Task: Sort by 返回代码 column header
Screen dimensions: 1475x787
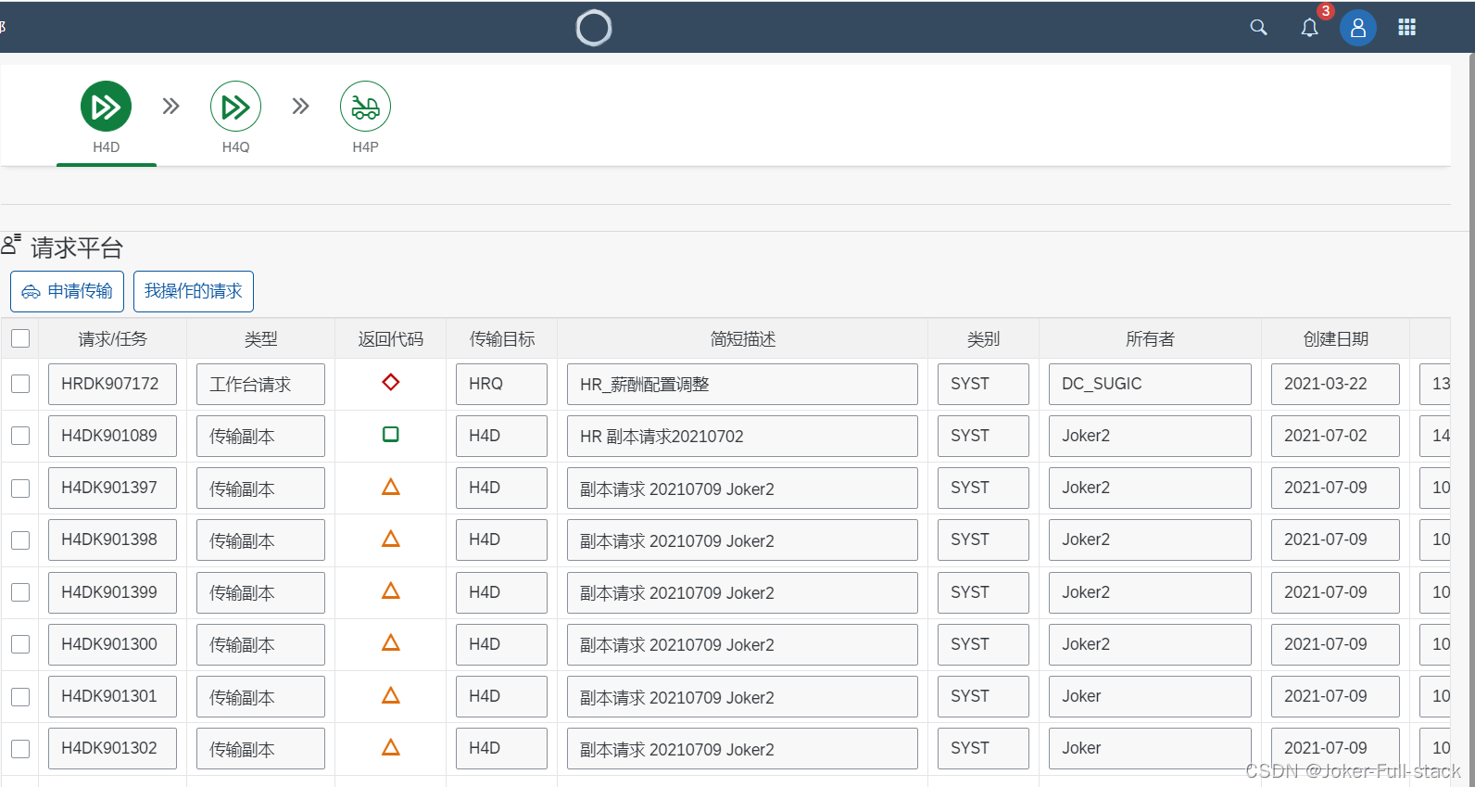Action: (x=391, y=339)
